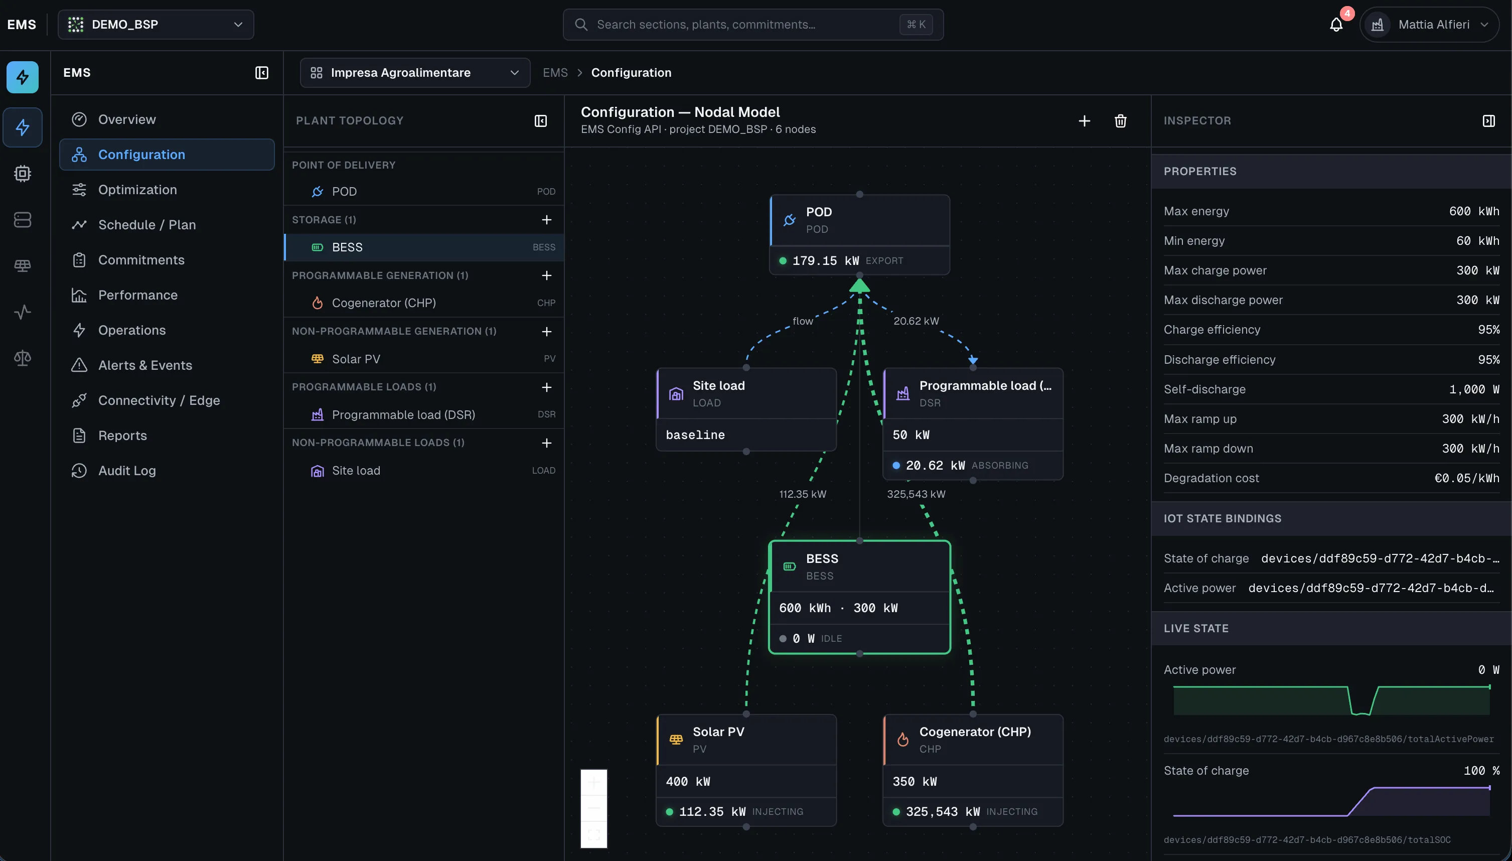1512x861 pixels.
Task: Add a storage unit
Action: (x=546, y=220)
